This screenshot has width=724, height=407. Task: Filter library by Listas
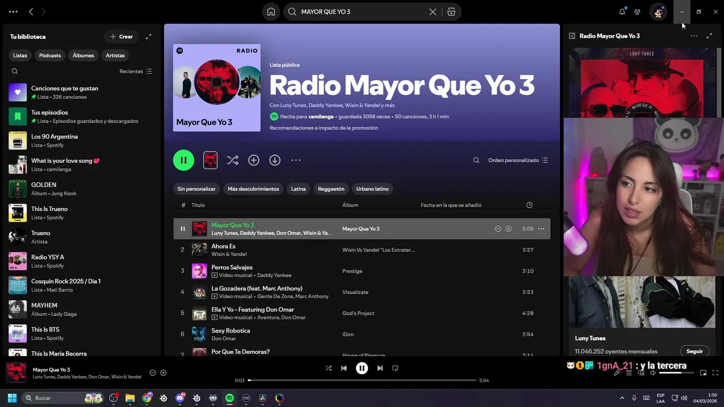[20, 55]
